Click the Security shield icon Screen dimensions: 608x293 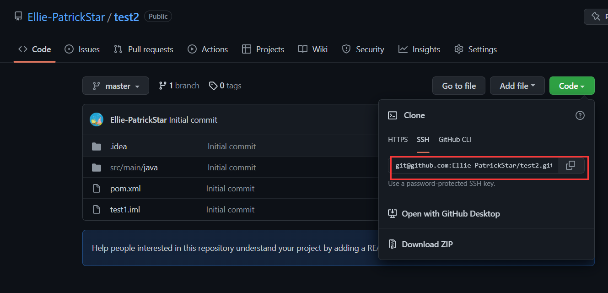coord(346,49)
